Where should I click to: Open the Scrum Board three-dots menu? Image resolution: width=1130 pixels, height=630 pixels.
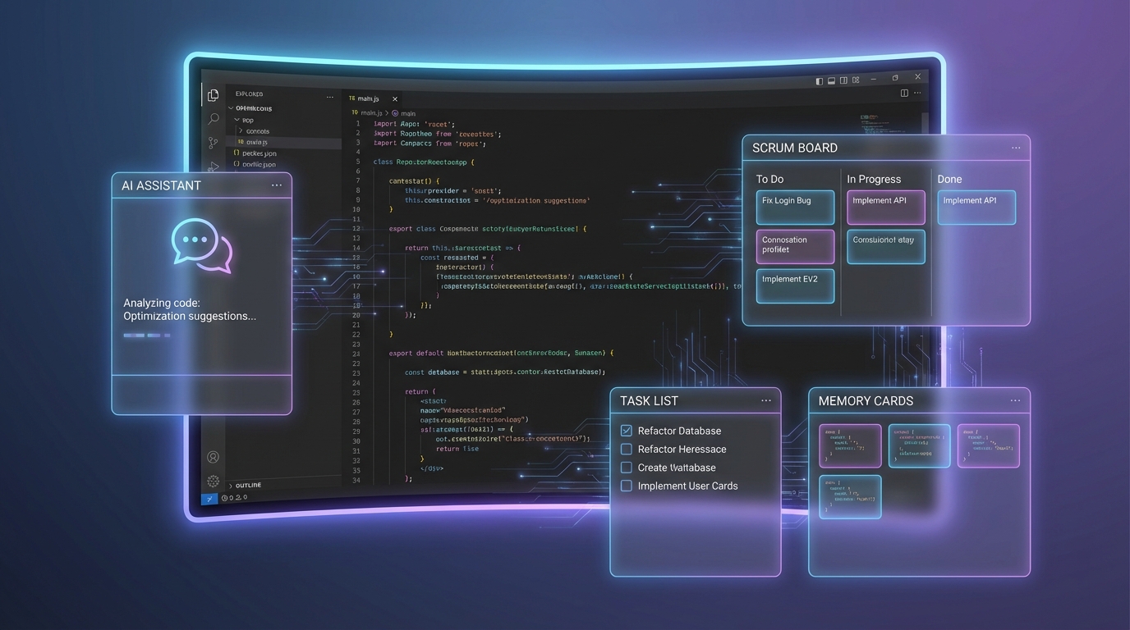[1016, 148]
